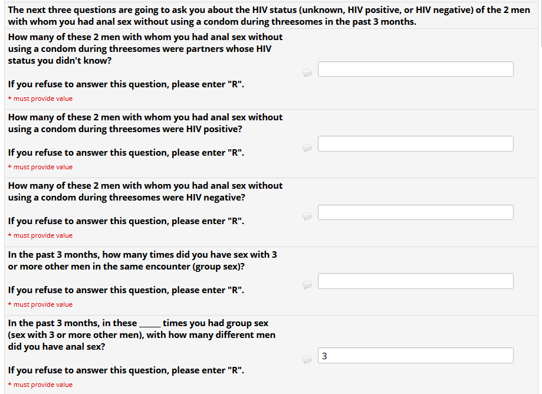
Task: Click question text about partners whose status unknown
Action: click(x=145, y=49)
